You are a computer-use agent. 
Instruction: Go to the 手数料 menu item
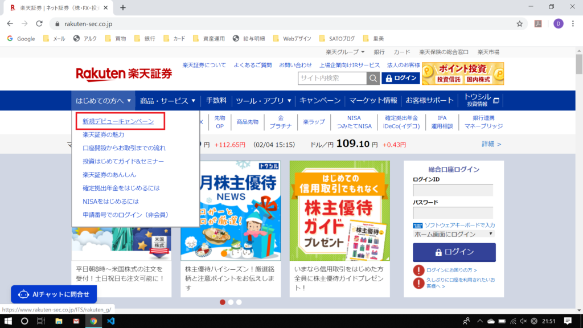click(216, 100)
